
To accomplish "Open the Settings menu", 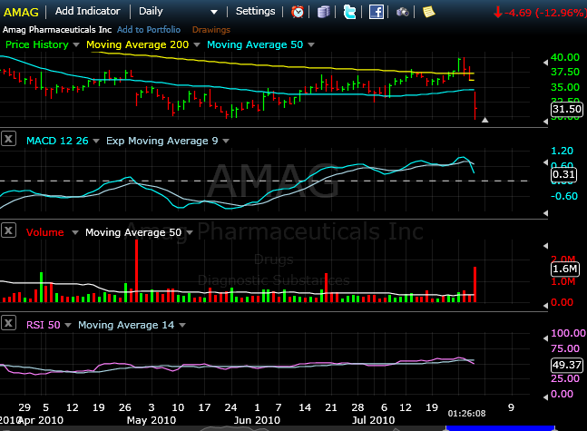I will point(255,12).
